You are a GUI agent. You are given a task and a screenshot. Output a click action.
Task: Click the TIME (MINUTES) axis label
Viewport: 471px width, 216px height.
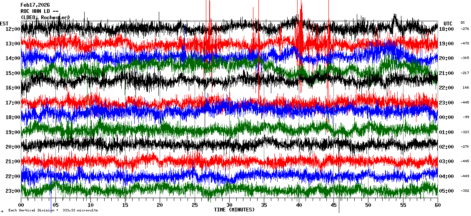(x=234, y=210)
